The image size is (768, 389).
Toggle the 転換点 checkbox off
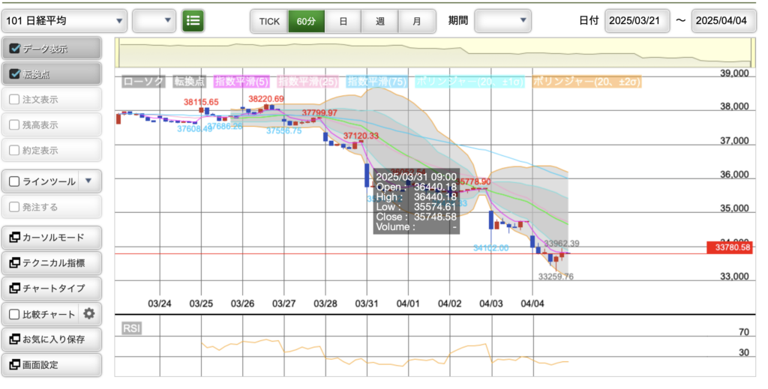pyautogui.click(x=14, y=74)
